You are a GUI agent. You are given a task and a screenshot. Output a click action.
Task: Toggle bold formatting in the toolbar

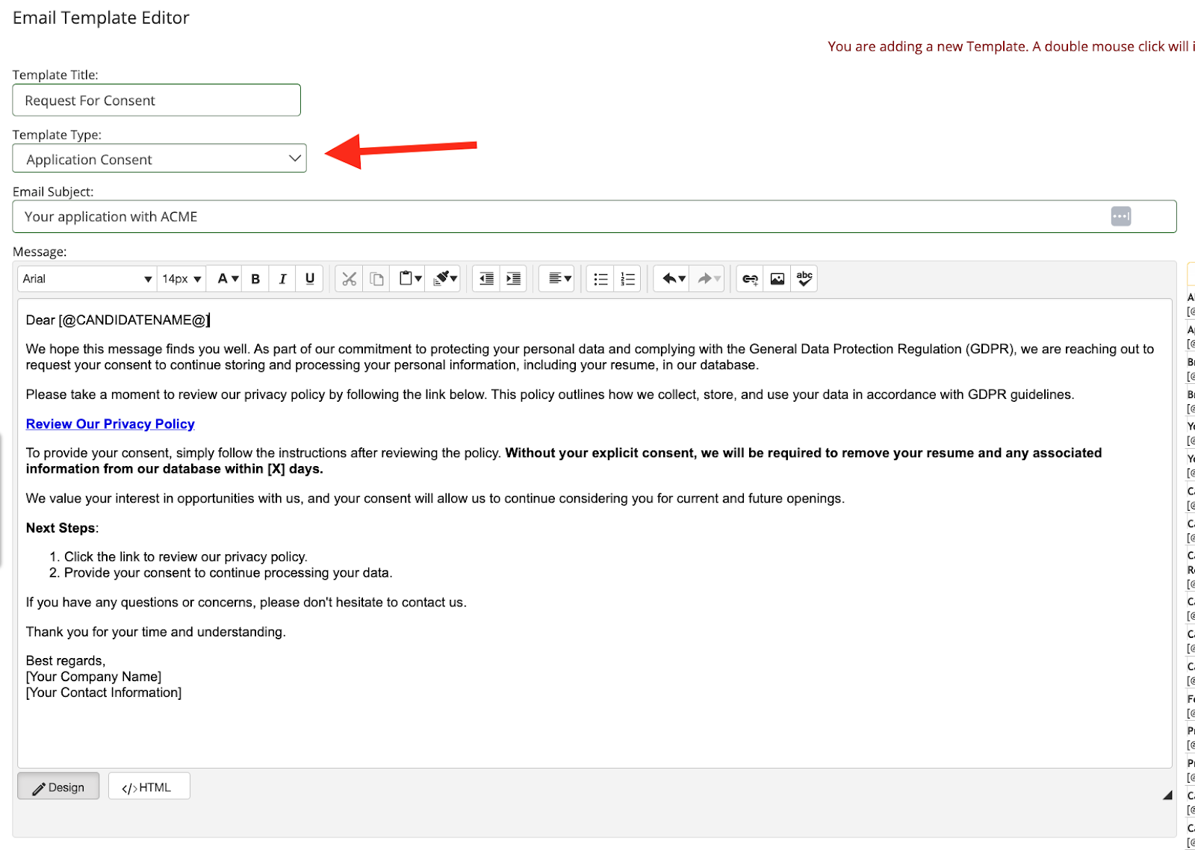click(x=255, y=279)
